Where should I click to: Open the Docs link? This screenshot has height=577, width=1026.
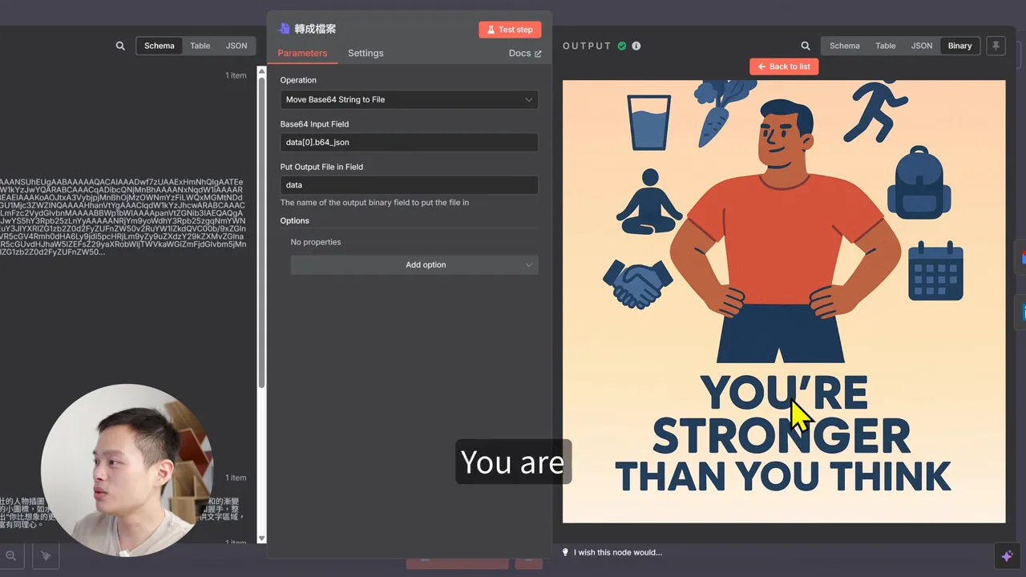[525, 53]
